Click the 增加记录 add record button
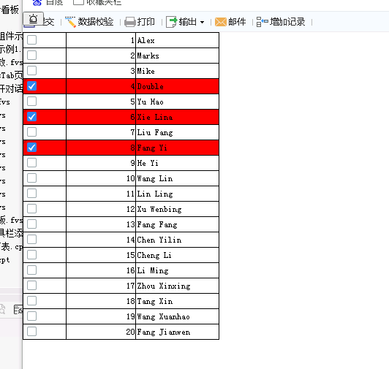The width and height of the screenshot is (389, 369). click(280, 22)
